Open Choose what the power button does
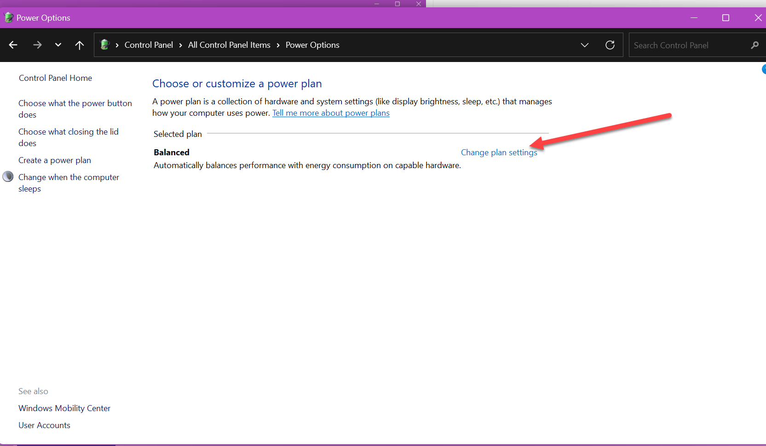The width and height of the screenshot is (766, 446). (x=75, y=109)
